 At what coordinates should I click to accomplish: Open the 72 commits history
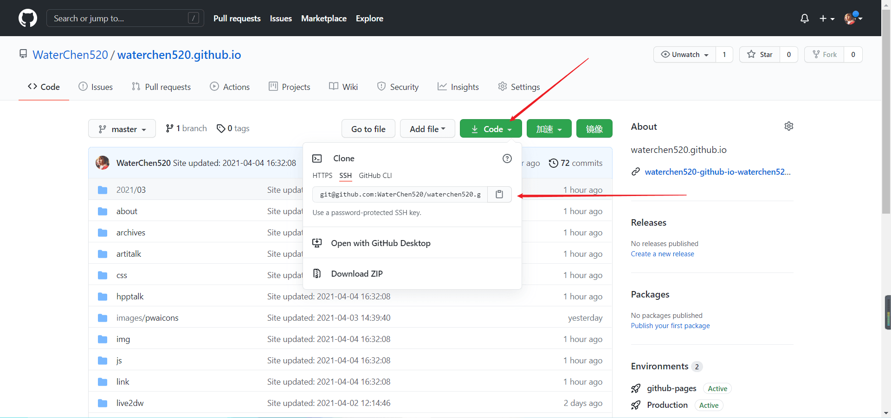(x=575, y=163)
